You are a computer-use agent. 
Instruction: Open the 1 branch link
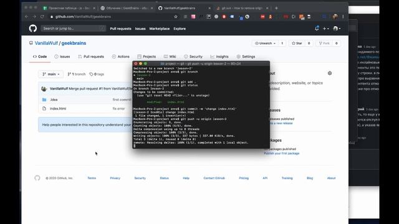tap(76, 74)
